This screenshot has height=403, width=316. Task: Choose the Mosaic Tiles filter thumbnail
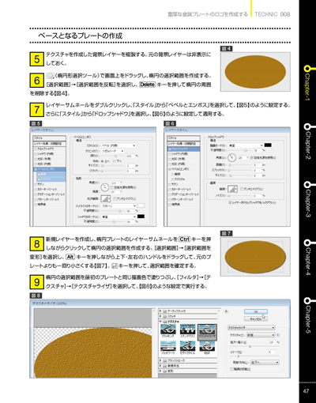(x=187, y=347)
